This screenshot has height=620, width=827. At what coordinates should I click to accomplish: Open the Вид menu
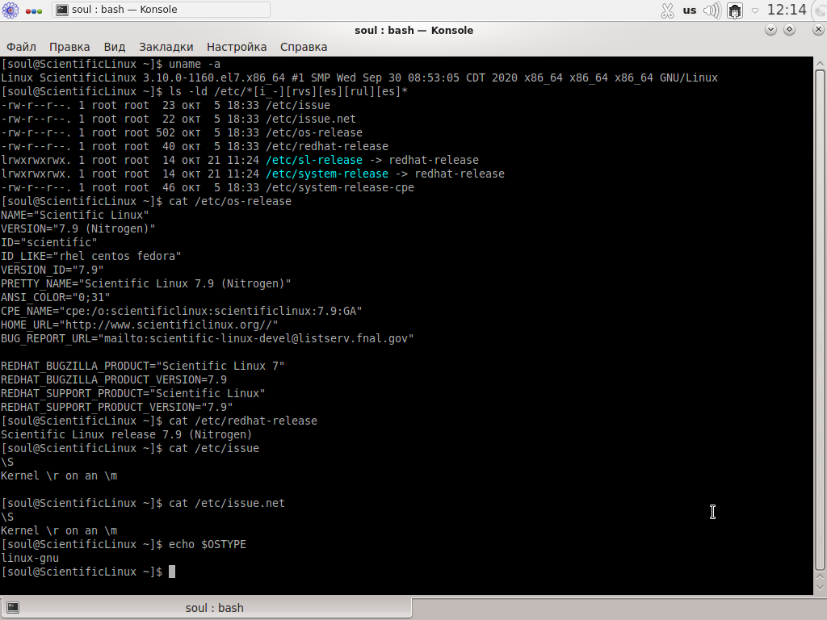(115, 47)
